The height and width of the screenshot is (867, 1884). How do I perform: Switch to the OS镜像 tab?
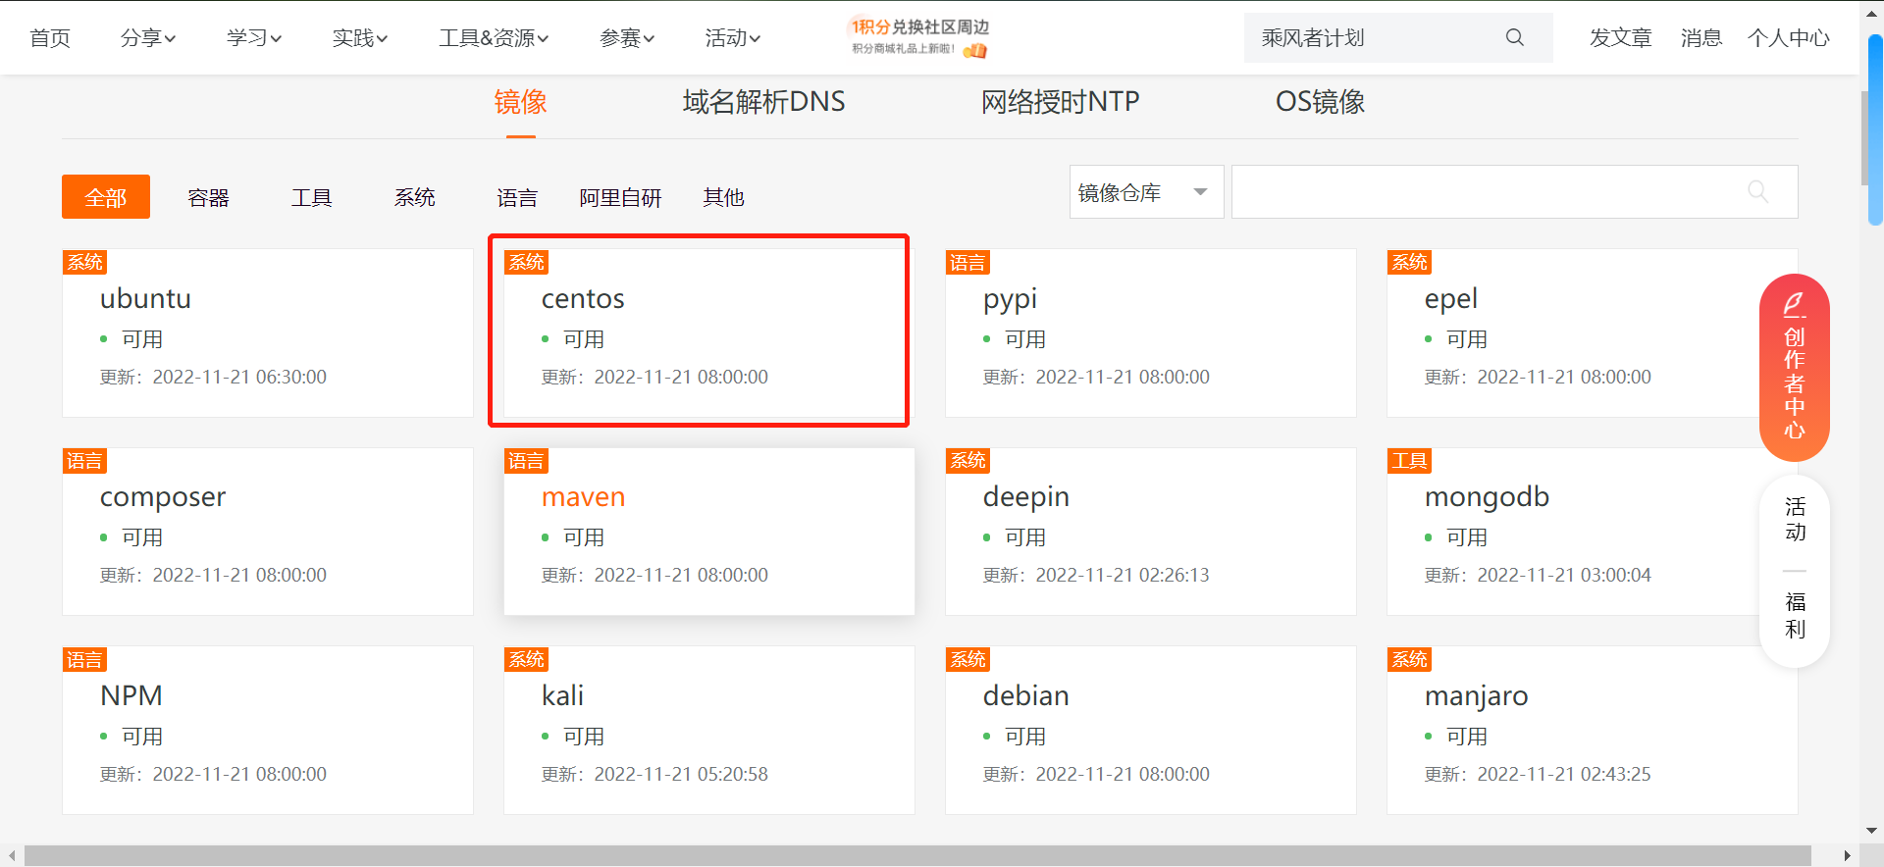[x=1320, y=102]
